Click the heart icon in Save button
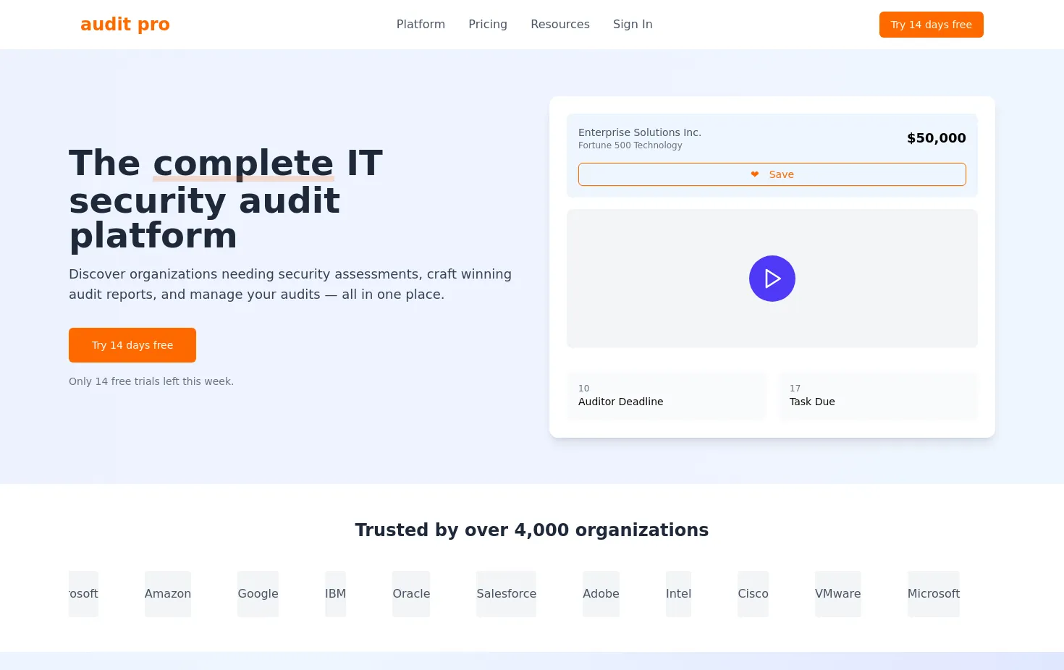This screenshot has height=670, width=1064. pyautogui.click(x=755, y=174)
